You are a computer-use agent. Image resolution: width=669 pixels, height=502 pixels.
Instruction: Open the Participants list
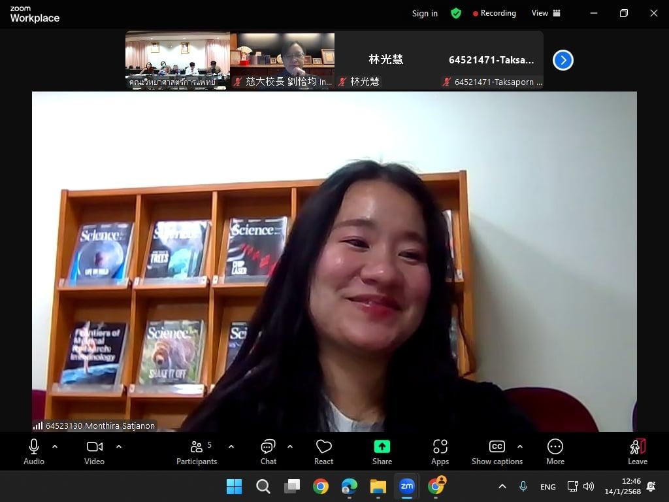point(196,452)
